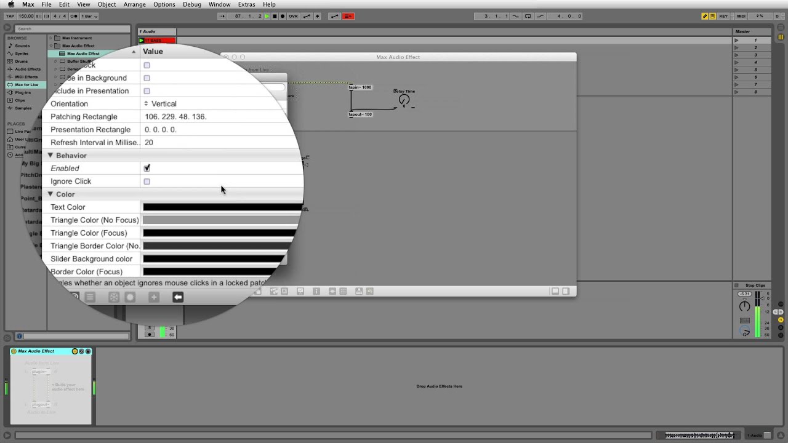Toggle the Punch-In switch
Viewport: 788px width, 443px height.
515,16
